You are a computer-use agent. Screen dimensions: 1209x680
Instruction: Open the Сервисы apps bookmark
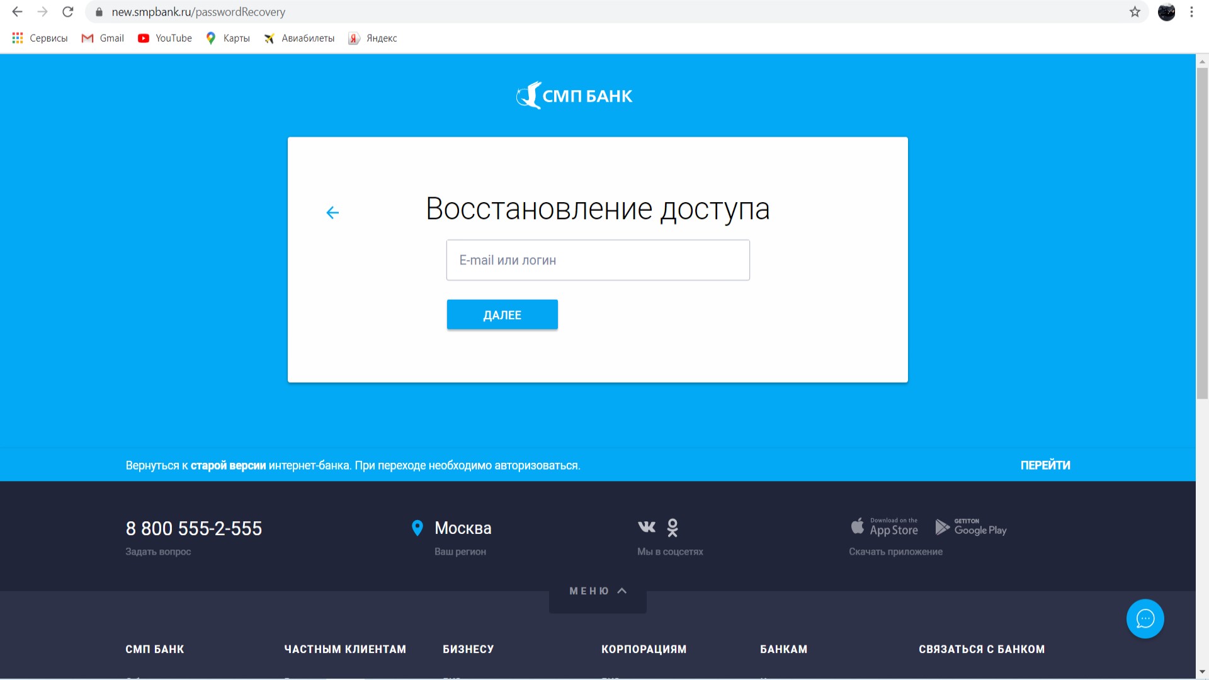pos(40,38)
